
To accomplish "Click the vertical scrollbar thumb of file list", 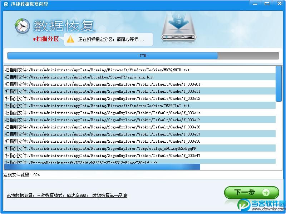I will (278, 84).
